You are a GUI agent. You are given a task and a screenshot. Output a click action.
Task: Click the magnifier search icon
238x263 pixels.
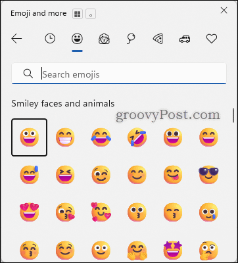28,74
